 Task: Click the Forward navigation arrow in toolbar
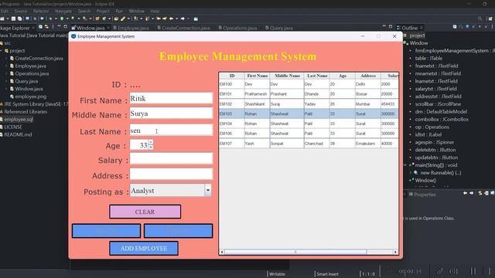click(x=183, y=19)
